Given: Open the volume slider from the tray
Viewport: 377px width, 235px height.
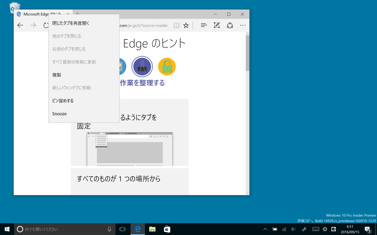Looking at the screenshot, I should click(293, 229).
